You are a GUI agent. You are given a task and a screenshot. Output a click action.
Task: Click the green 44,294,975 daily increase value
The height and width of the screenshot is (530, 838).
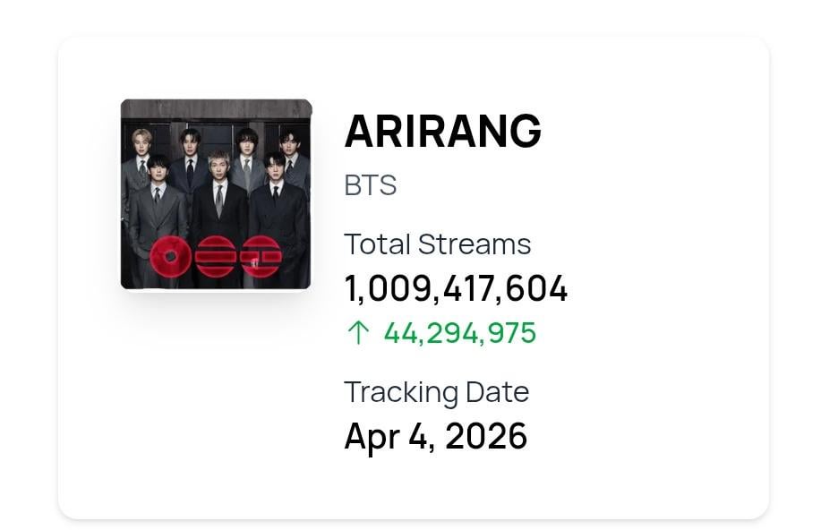click(x=459, y=333)
